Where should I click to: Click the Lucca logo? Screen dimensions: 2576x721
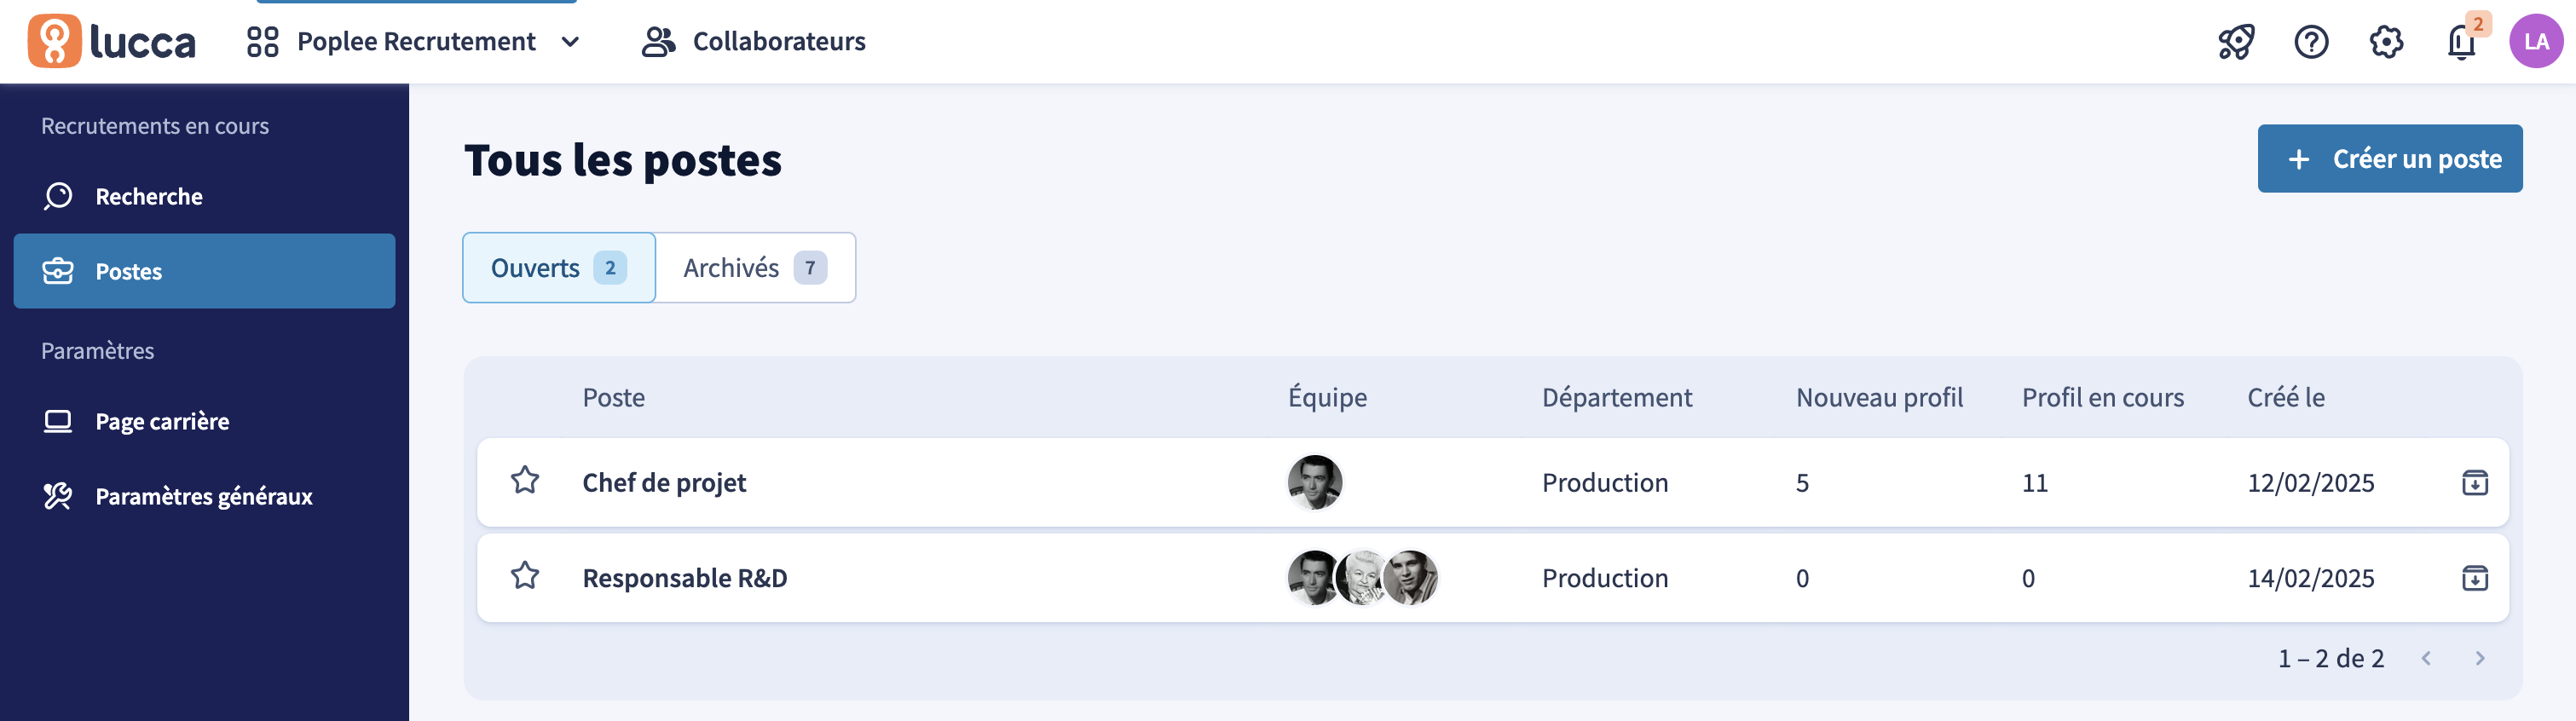(x=111, y=41)
